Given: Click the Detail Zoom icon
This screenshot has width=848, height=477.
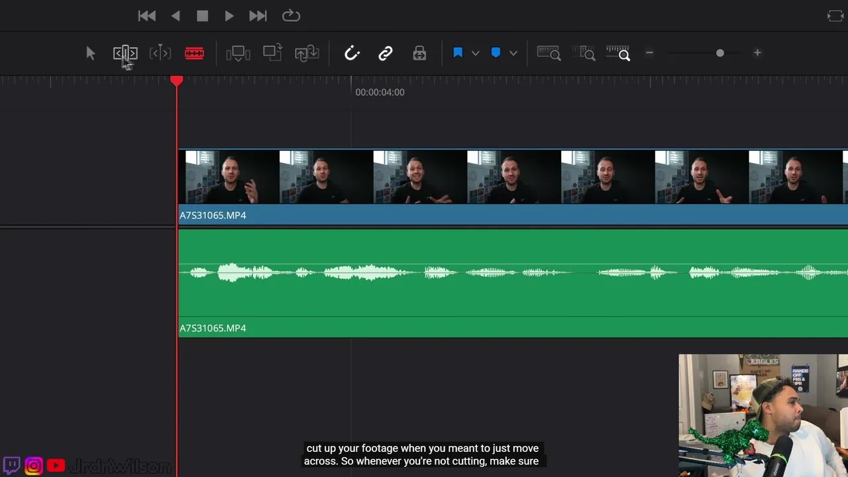Looking at the screenshot, I should coord(584,53).
